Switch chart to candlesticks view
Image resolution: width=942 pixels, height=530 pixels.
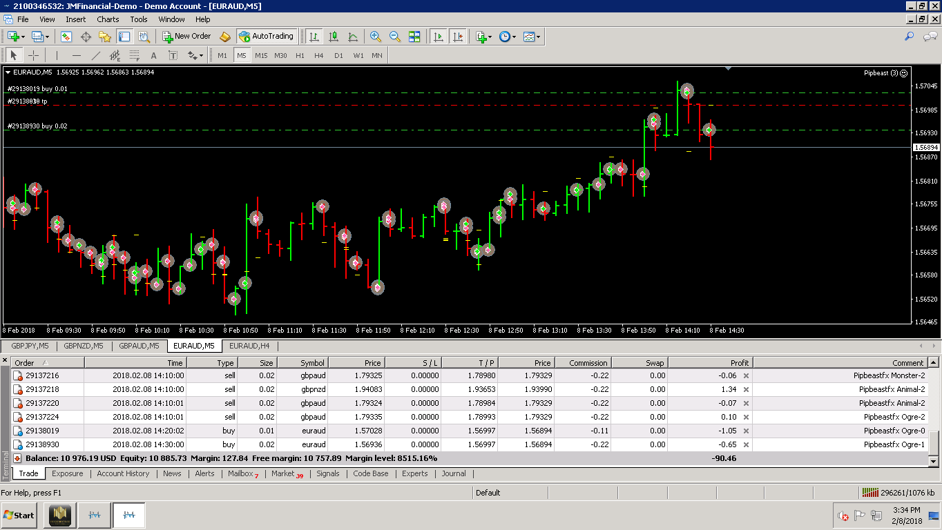click(x=334, y=37)
